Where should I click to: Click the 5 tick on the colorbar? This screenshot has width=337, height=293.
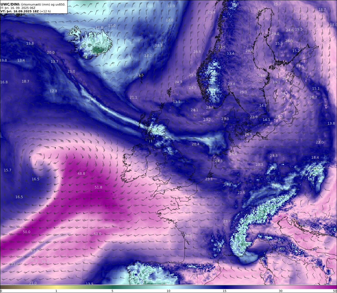click(112, 291)
